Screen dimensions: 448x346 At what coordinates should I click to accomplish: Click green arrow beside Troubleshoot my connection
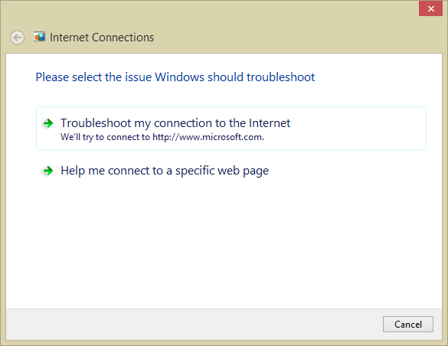click(48, 123)
